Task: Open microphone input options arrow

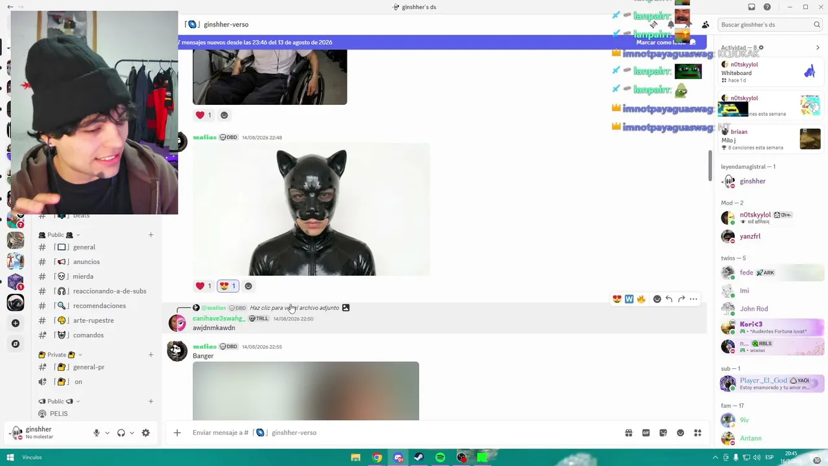Action: [107, 433]
